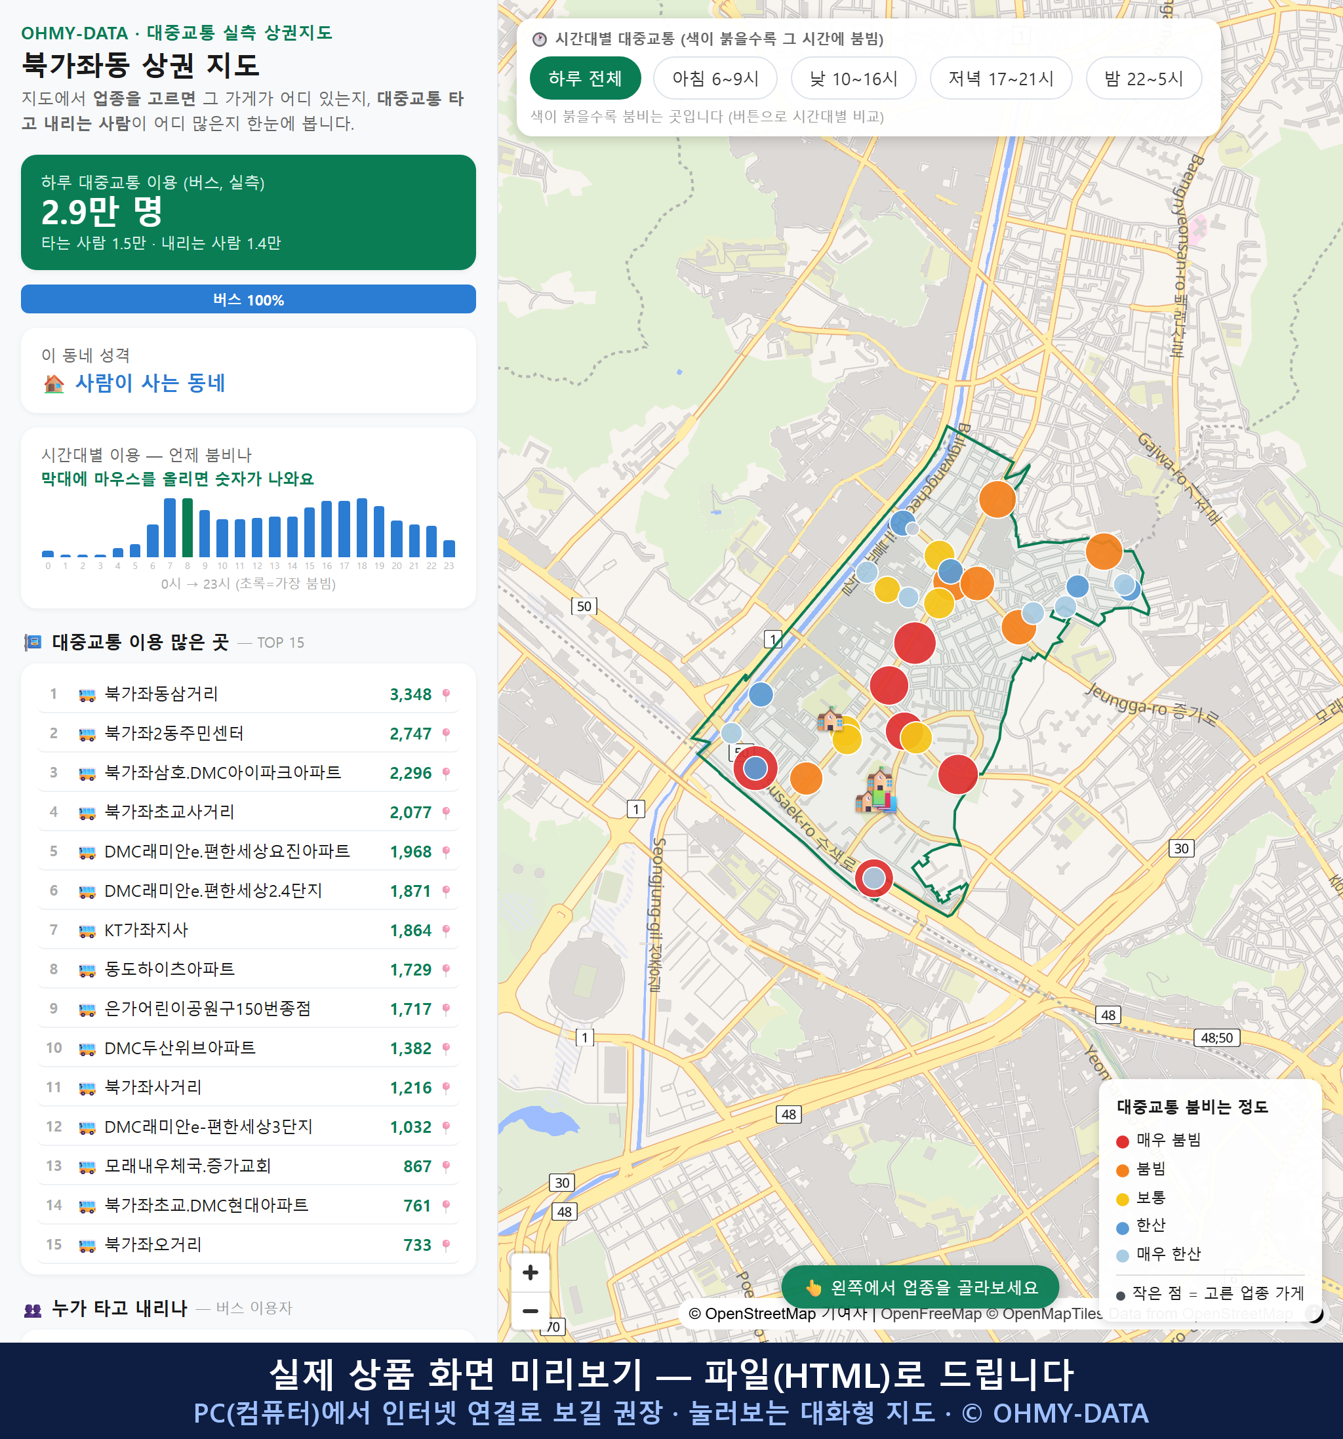Click pin icon in DMC두산위브아파트 row
Viewport: 1343px width, 1439px height.
[446, 1048]
